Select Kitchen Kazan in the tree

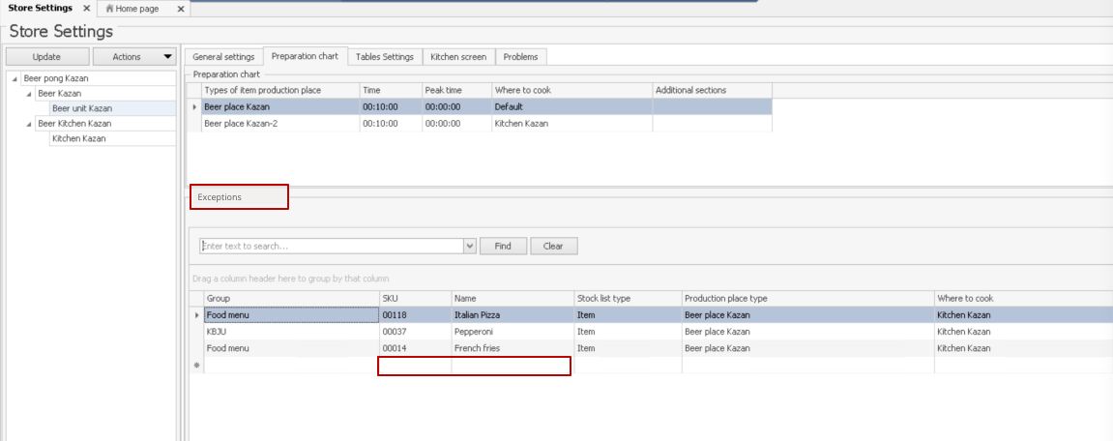click(x=78, y=138)
